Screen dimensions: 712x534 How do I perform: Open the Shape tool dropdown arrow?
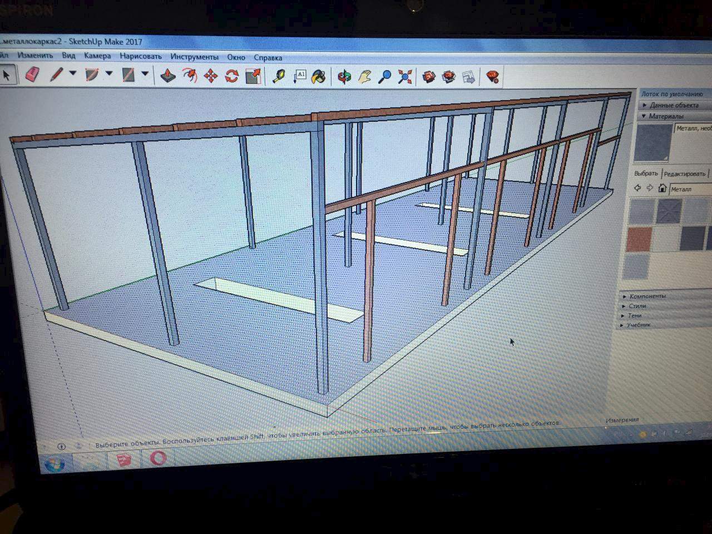coord(145,73)
